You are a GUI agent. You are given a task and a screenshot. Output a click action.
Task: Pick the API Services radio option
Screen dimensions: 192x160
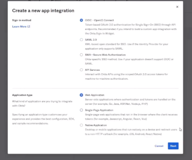coord(81,70)
